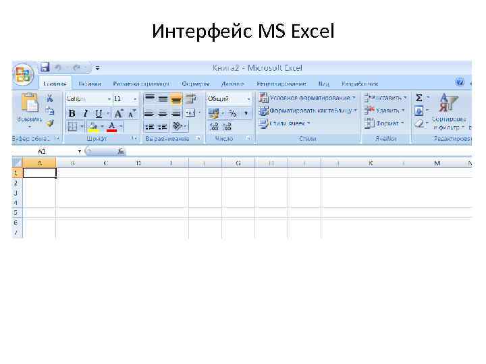Increase the cell indent
Viewport: 486px width, 364px height.
point(163,127)
